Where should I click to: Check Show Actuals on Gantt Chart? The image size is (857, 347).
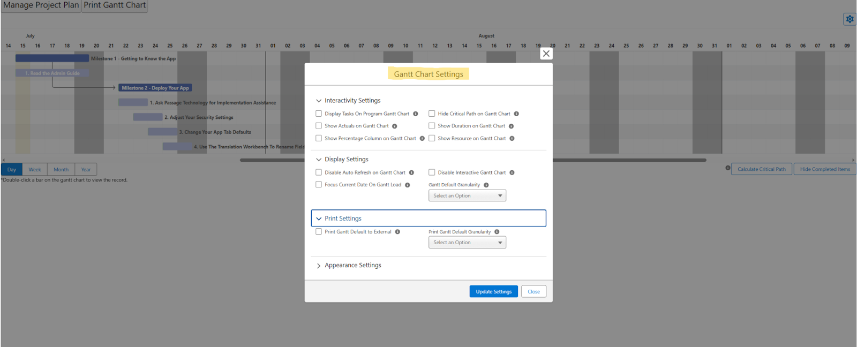point(319,126)
